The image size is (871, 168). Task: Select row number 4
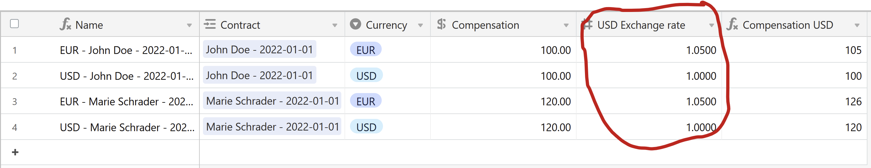[x=15, y=127]
